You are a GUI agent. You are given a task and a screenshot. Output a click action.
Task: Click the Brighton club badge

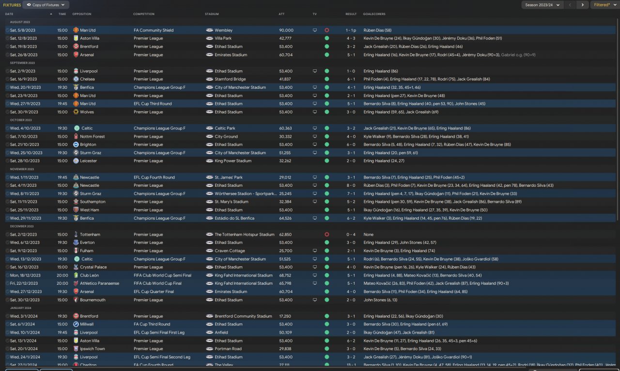tap(76, 145)
